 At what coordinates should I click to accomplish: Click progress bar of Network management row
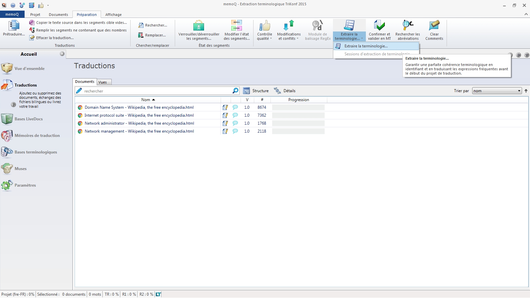click(298, 131)
